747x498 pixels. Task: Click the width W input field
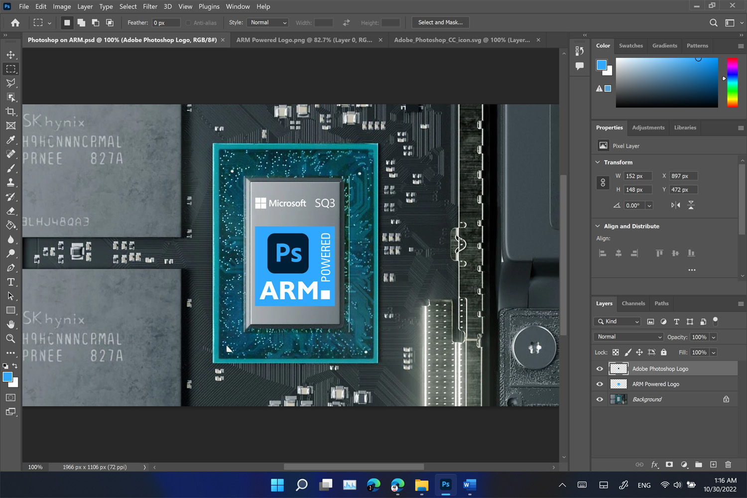[637, 176]
